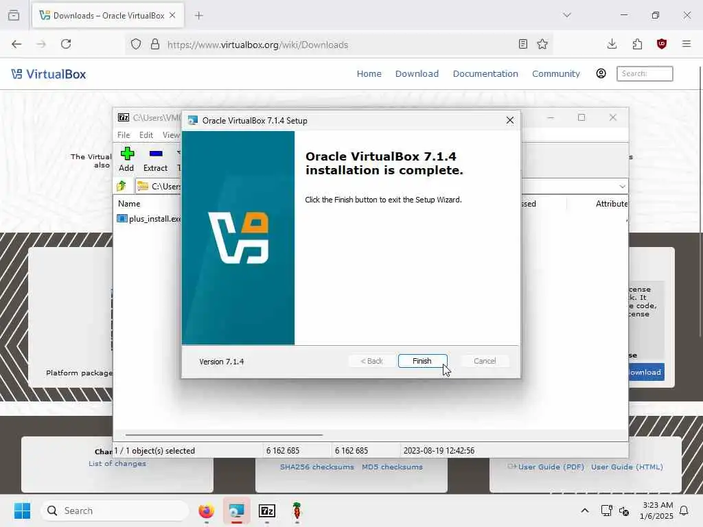Click the carrot app taskbar icon
Viewport: 703px width, 527px height.
coord(297,511)
